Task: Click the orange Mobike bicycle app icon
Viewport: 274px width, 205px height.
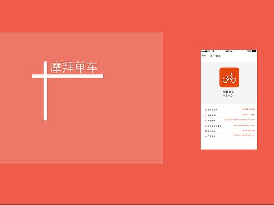Action: coord(229,77)
